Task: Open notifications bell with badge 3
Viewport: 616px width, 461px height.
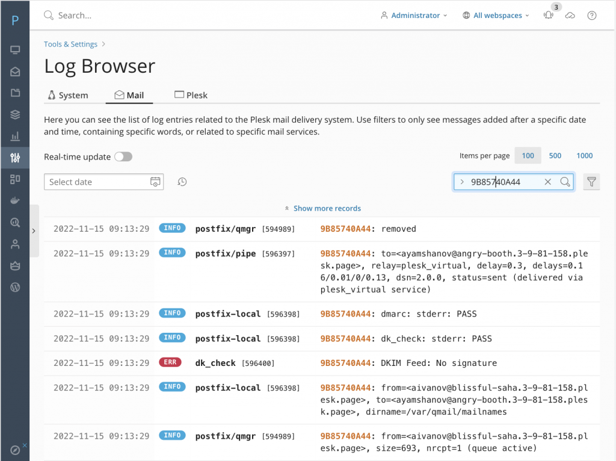Action: (549, 15)
